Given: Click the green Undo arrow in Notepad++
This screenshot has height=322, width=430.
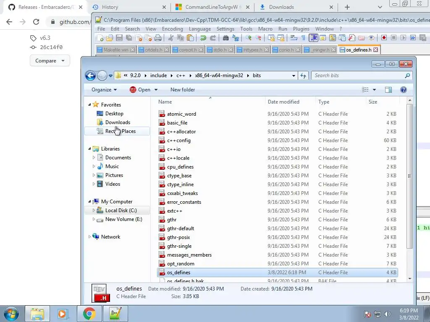Looking at the screenshot, I should point(203,38).
